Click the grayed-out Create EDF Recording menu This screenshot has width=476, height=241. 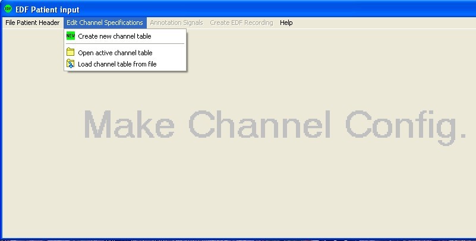tap(241, 23)
